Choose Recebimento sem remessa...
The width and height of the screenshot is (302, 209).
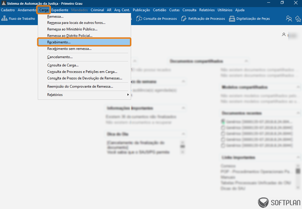pyautogui.click(x=84, y=49)
